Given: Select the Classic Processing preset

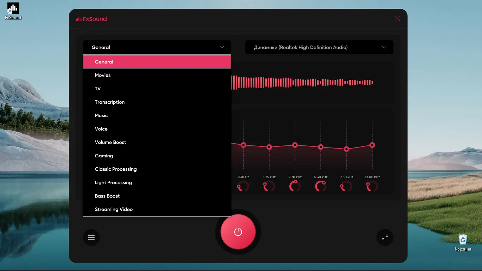Looking at the screenshot, I should click(x=157, y=169).
